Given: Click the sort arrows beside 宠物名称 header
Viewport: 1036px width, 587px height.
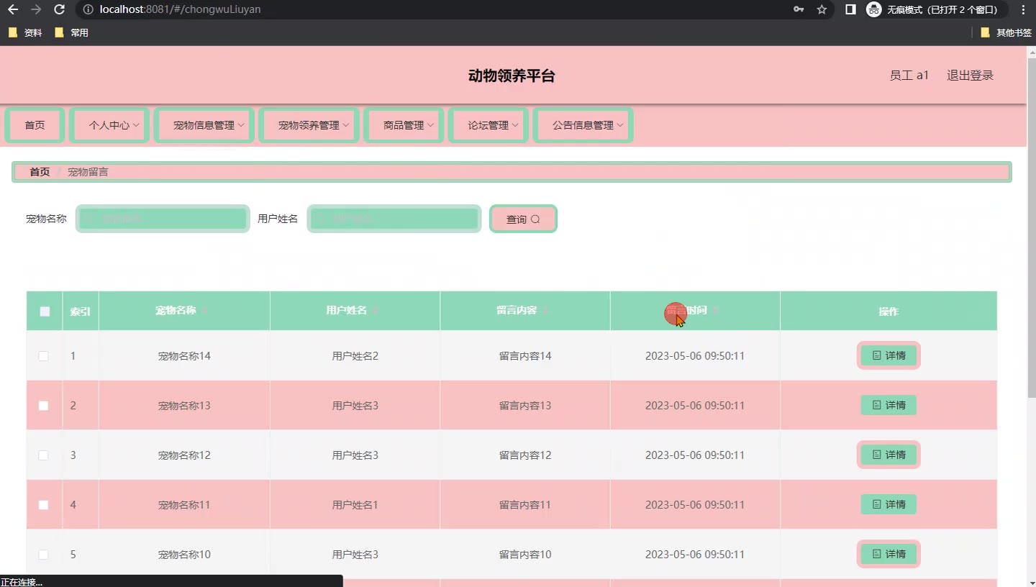Looking at the screenshot, I should [204, 310].
